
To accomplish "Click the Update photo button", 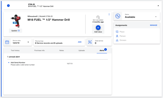I will pos(15,31).
